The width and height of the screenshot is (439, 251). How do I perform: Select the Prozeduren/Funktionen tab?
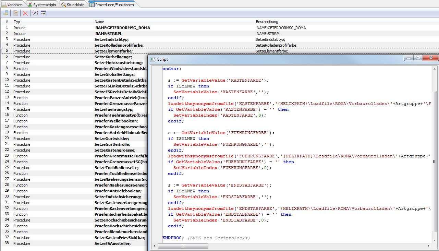[112, 4]
